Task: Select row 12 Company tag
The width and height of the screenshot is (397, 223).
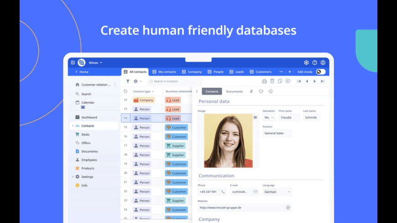Action: point(144,100)
